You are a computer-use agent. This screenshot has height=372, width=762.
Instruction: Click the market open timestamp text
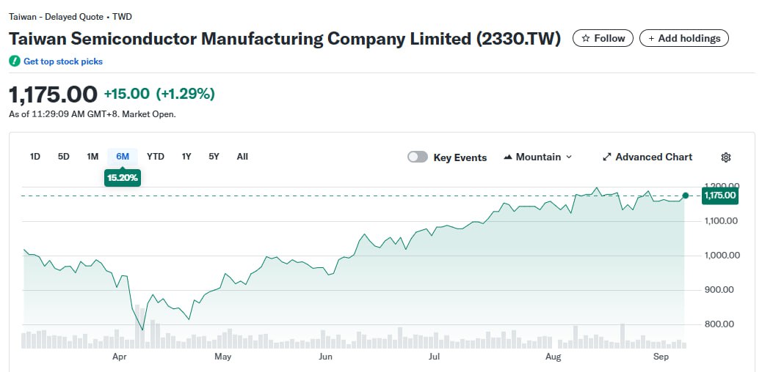(x=92, y=114)
